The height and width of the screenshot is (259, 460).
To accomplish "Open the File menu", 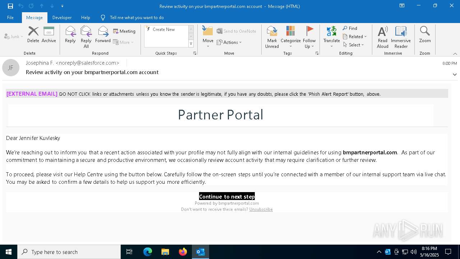I will tap(10, 18).
